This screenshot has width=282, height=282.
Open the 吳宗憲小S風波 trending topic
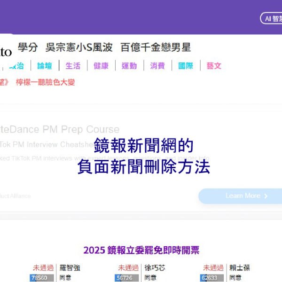(x=79, y=47)
